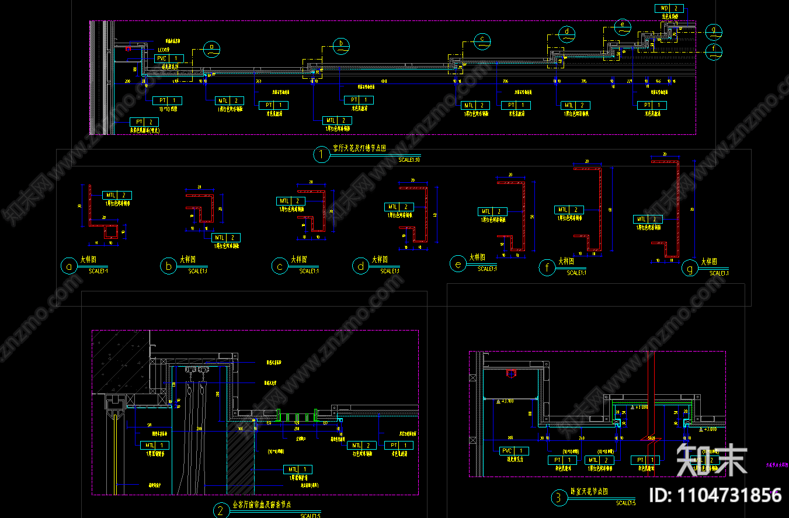The width and height of the screenshot is (789, 518).
Task: Pick detail callout bubble f at right edge
Action: 713,51
